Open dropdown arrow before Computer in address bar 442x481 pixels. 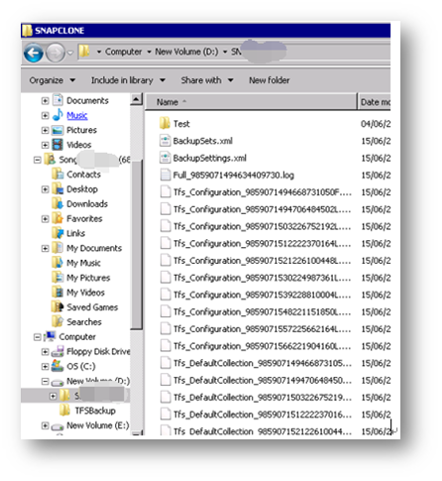click(99, 52)
